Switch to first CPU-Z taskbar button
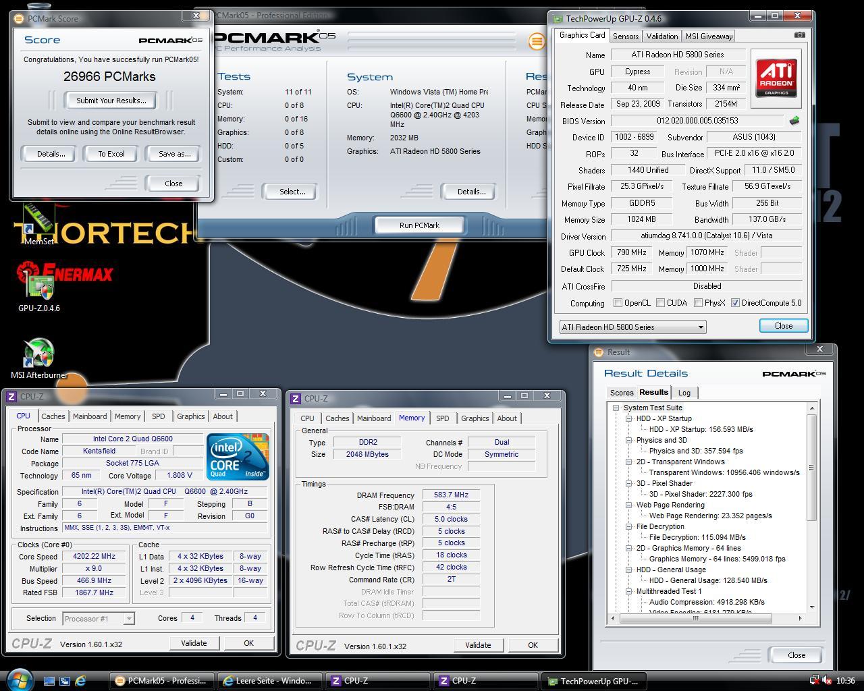 coord(378,681)
